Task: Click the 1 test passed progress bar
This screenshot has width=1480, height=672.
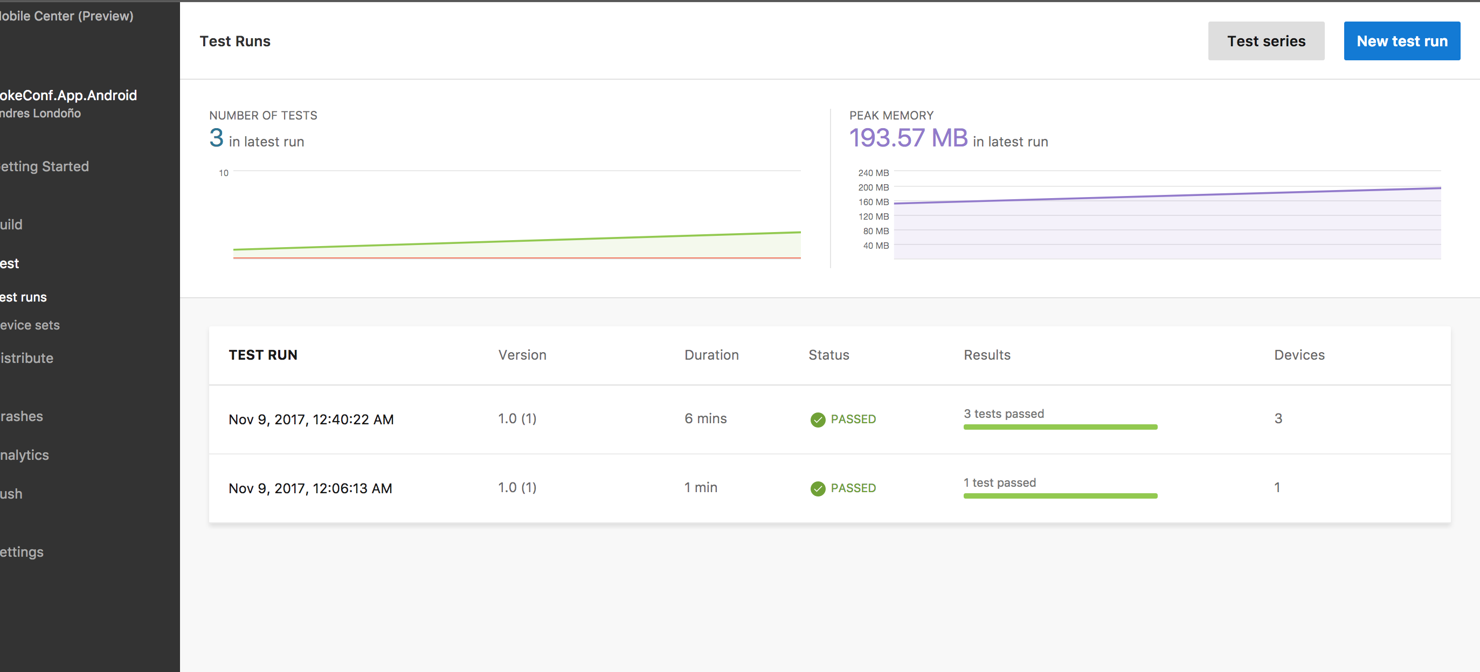Action: [x=1060, y=496]
